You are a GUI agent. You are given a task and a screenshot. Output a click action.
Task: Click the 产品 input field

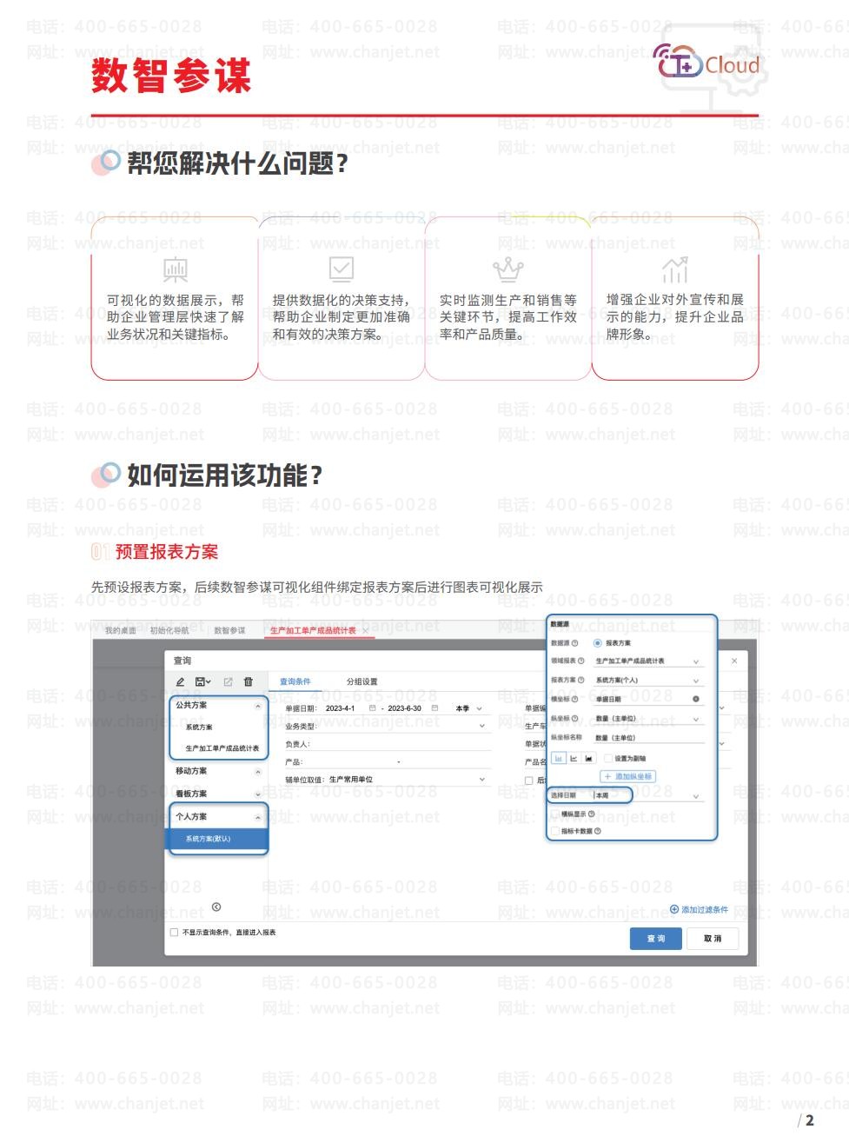click(396, 761)
